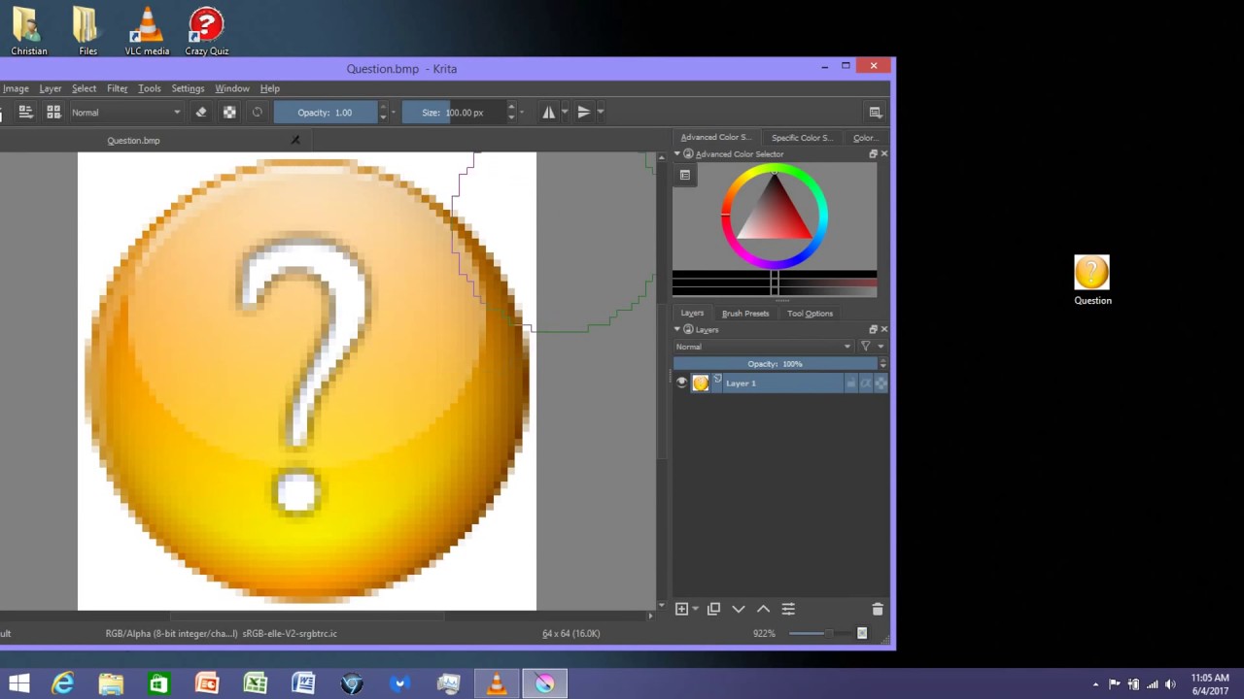This screenshot has width=1244, height=699.
Task: Click the Reload Original Preset icon
Action: [257, 112]
